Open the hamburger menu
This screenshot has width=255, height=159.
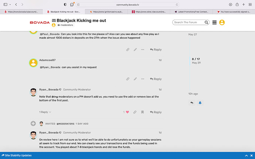[x=214, y=23]
